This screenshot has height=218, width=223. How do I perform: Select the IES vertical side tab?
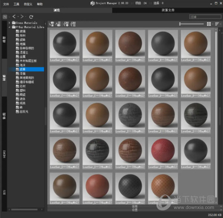tap(4, 192)
